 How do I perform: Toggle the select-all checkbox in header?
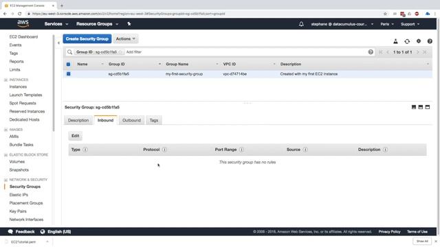tap(68, 64)
